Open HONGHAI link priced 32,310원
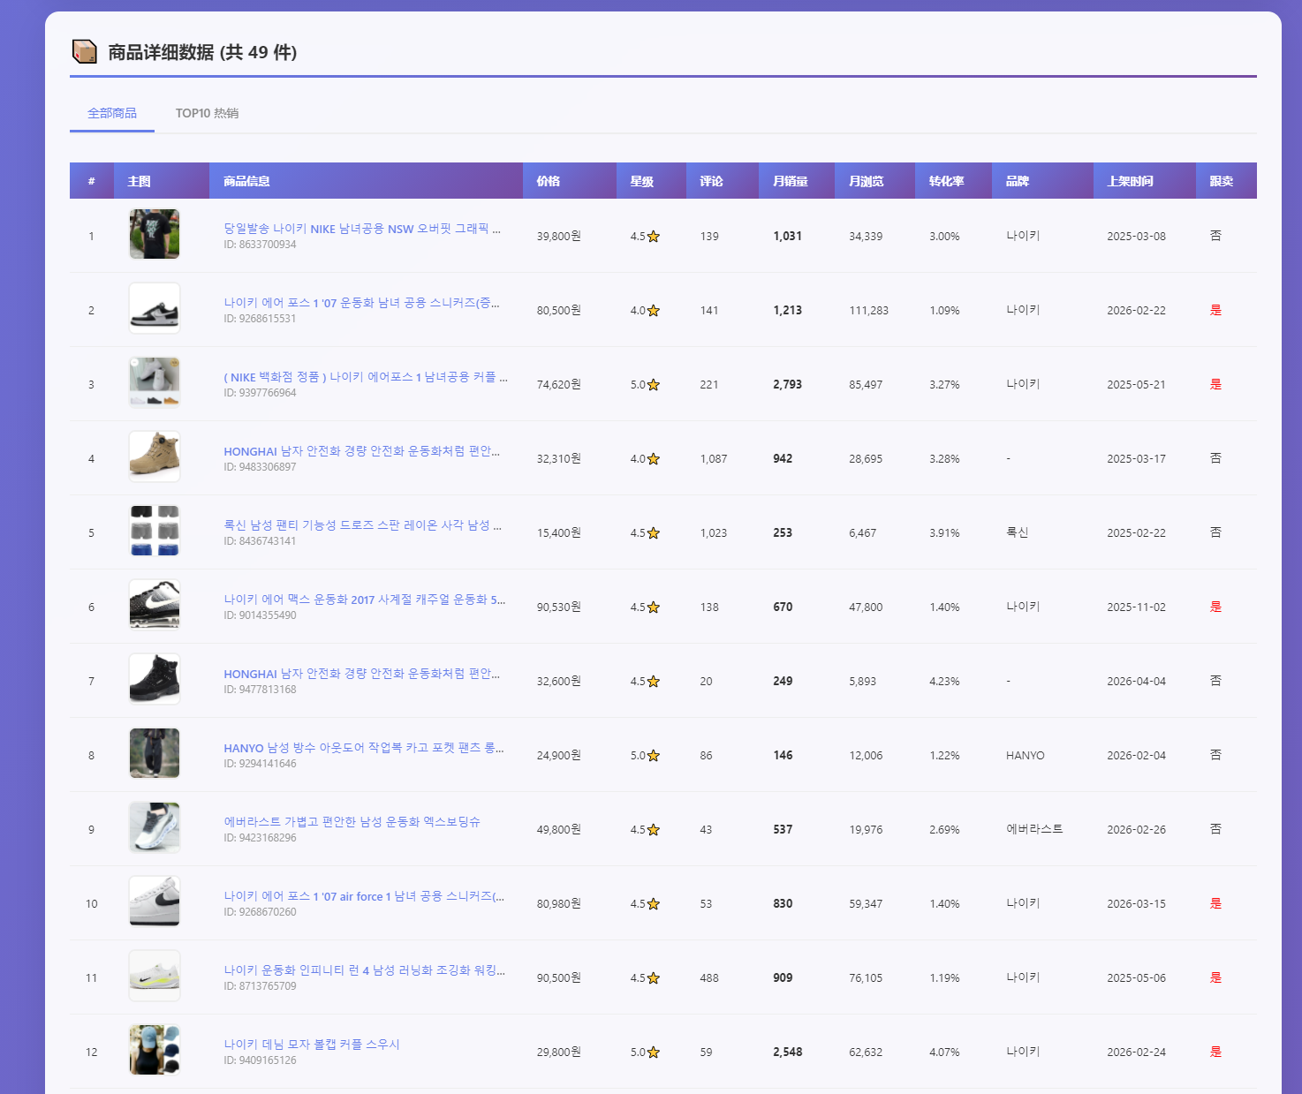The width and height of the screenshot is (1302, 1094). [361, 451]
